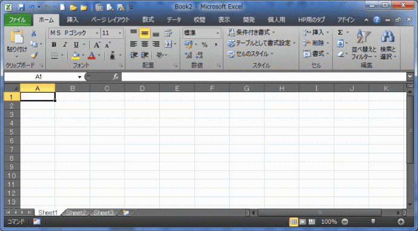Click the Format Painter brush icon
Screen dimensions: 418x231
33,55
